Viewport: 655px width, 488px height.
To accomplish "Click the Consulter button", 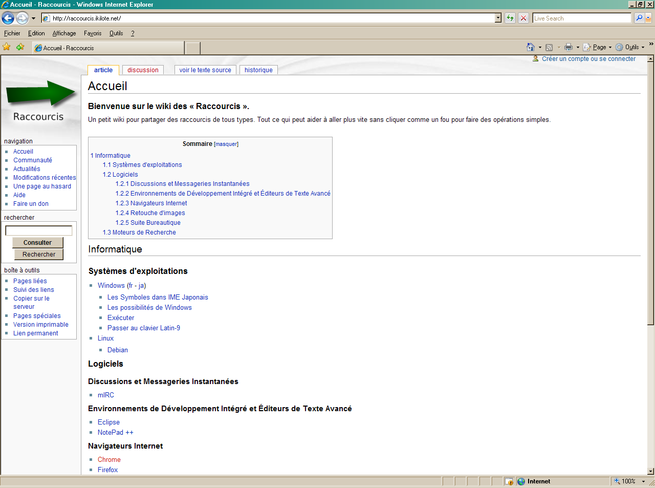I will pyautogui.click(x=38, y=243).
